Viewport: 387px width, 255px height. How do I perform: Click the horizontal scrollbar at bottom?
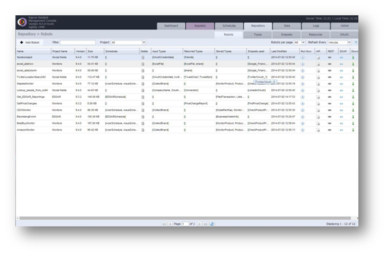(185, 218)
